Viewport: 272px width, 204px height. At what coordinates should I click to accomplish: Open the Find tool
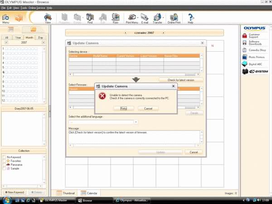[x=90, y=19]
